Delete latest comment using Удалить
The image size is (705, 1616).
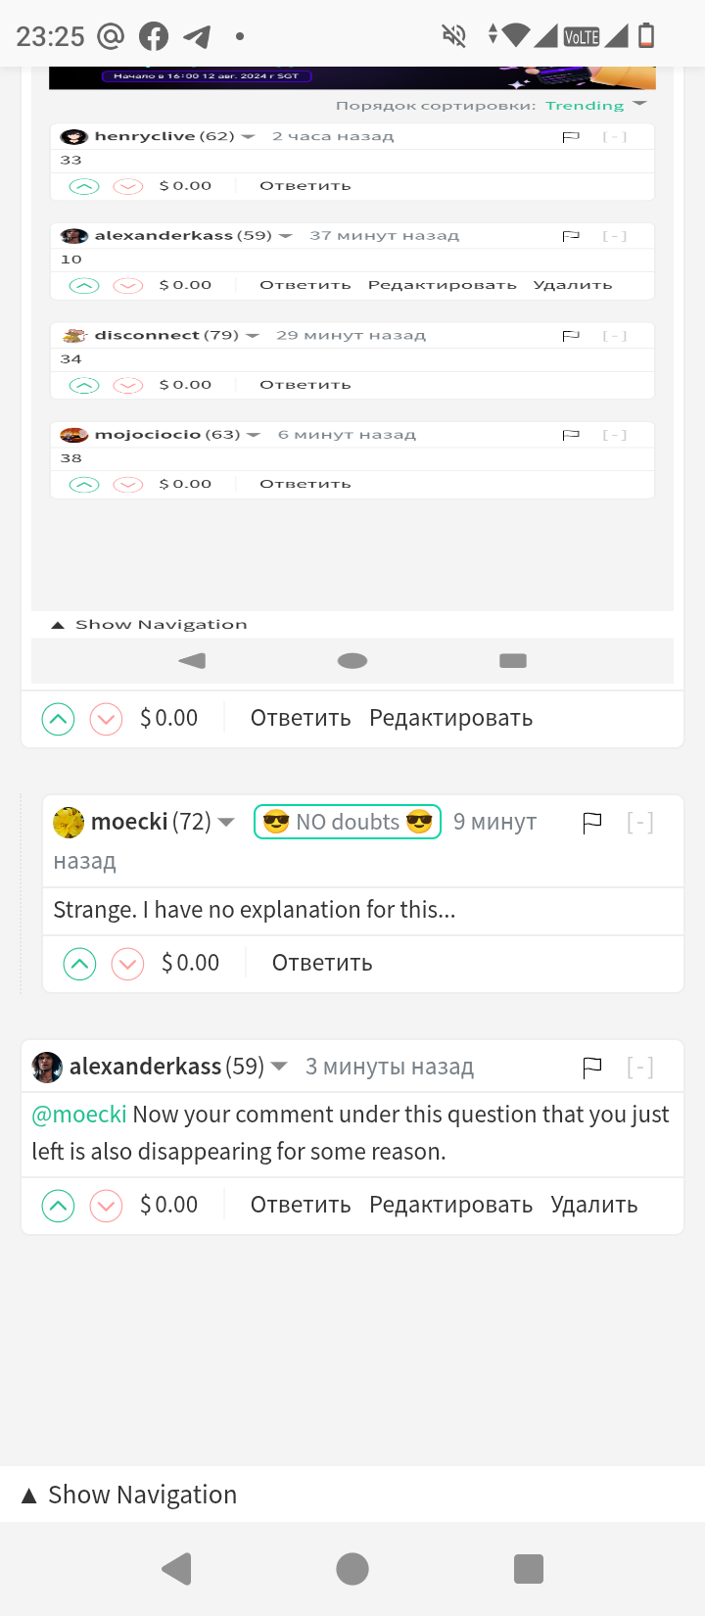593,1205
